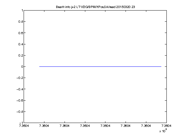Image resolution: width=184 pixels, height=138 pixels.
Task: Click the -1 y-axis tick label
Action: [21, 123]
